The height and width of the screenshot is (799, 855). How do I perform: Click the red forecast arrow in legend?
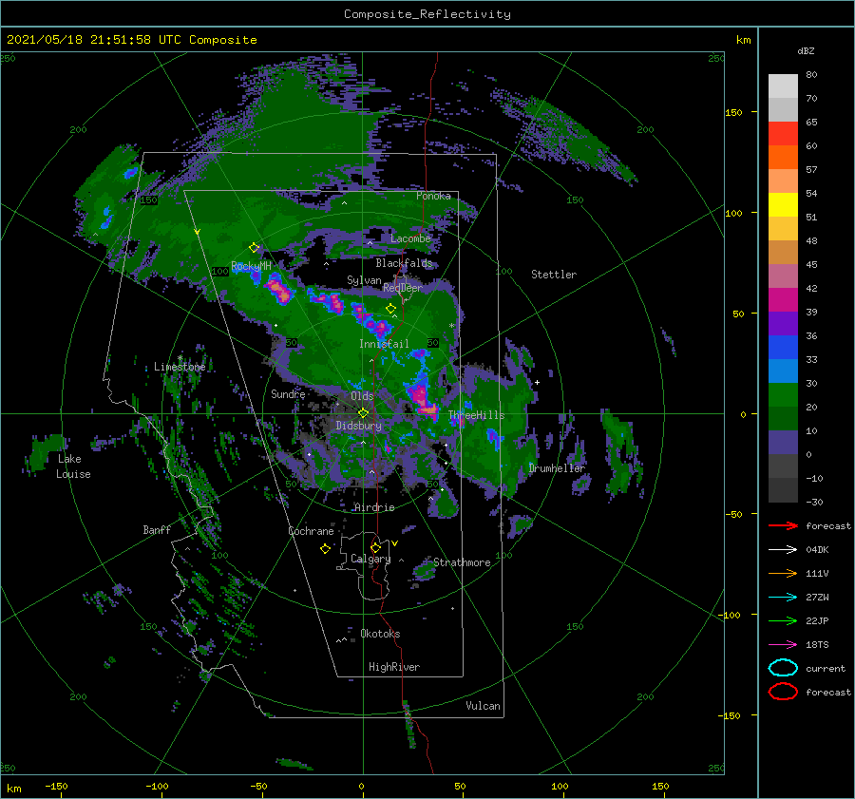pos(783,525)
